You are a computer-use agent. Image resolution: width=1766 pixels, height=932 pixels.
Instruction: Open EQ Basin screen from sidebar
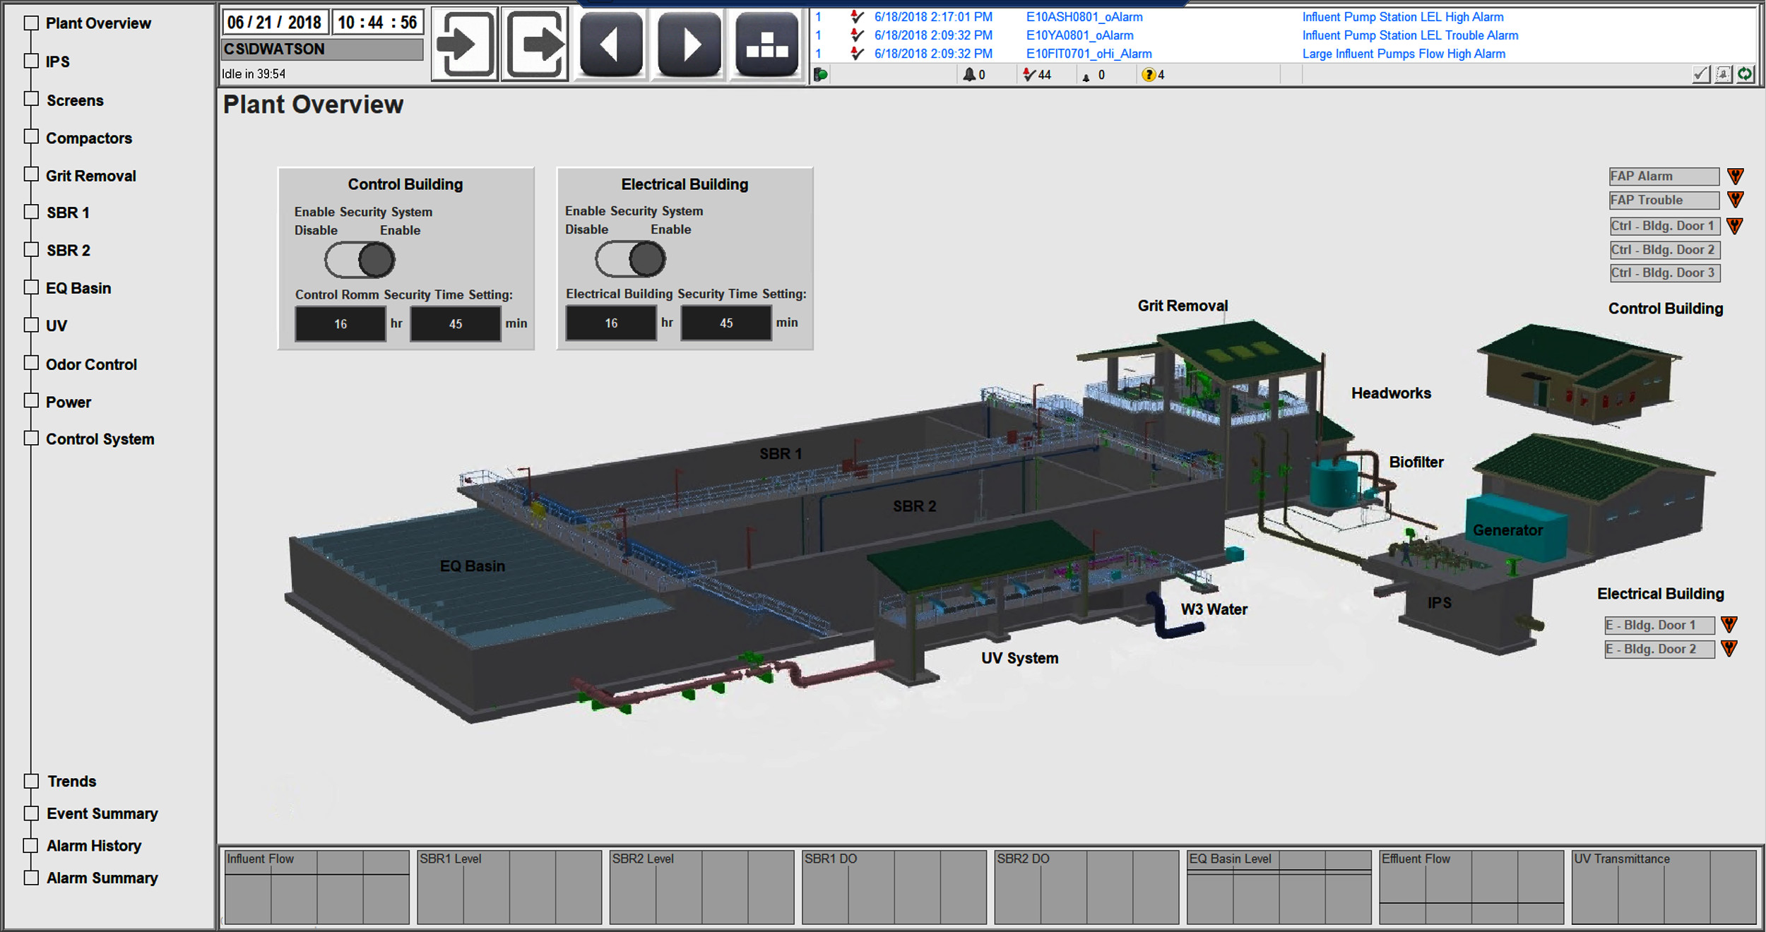pyautogui.click(x=78, y=288)
